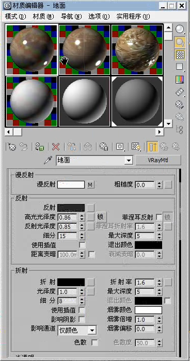Click the white 漫反射 color swatch
Image resolution: width=190 pixels, height=361 pixels.
tap(71, 185)
